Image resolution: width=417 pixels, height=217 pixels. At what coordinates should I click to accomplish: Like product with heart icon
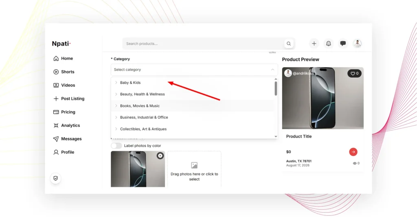pos(354,73)
